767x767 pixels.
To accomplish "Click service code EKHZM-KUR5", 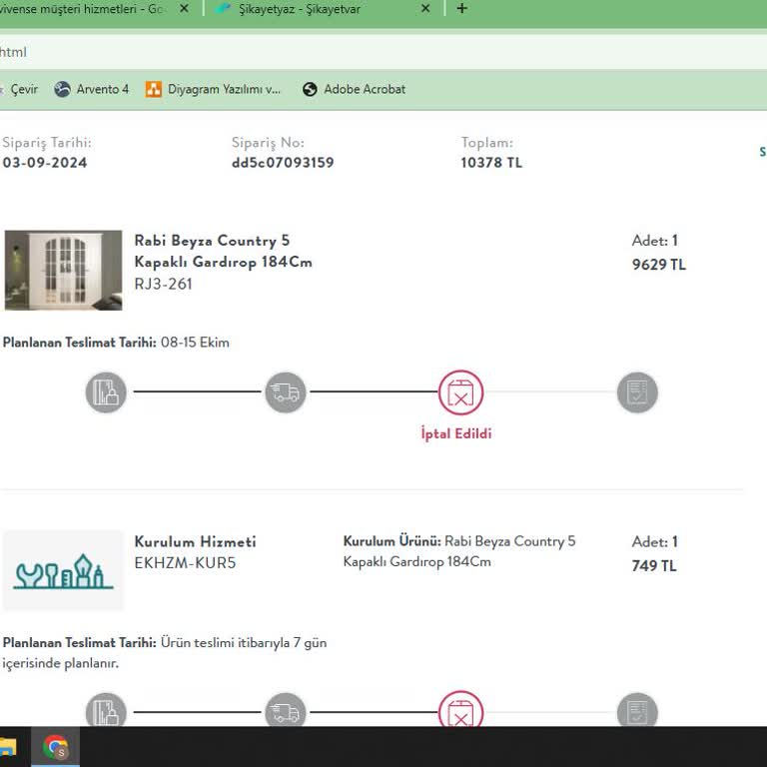I will click(185, 563).
